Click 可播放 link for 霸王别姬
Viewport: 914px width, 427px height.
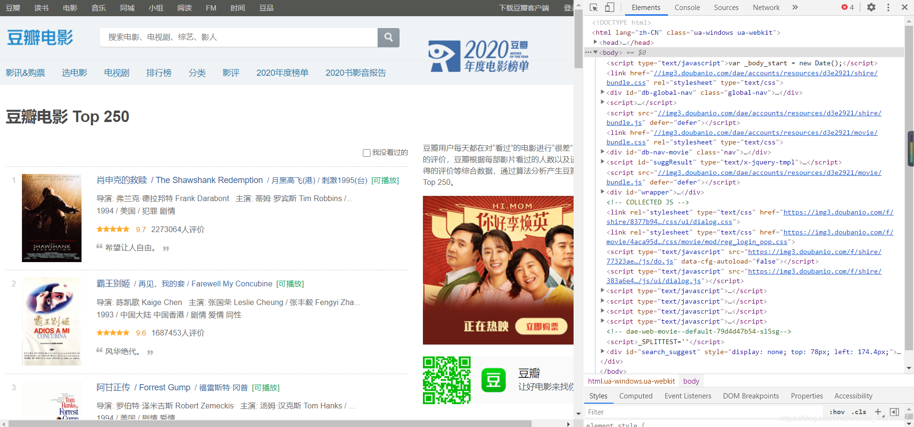coord(290,284)
